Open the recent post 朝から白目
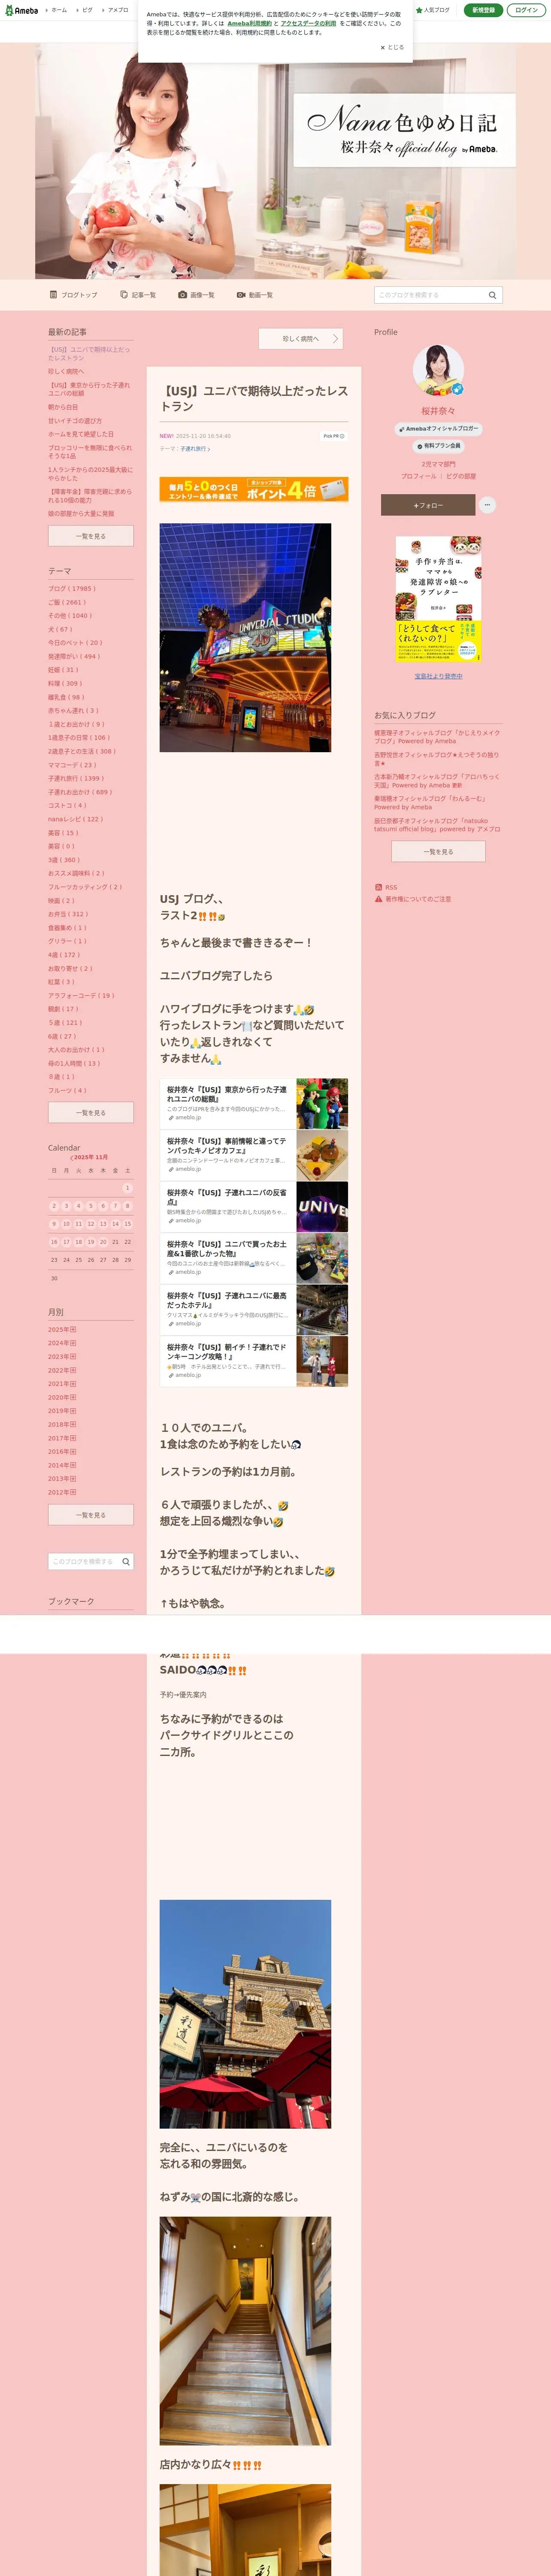This screenshot has height=2576, width=551. [63, 407]
